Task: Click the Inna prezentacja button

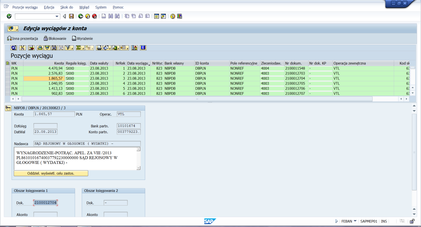Action: pos(22,38)
